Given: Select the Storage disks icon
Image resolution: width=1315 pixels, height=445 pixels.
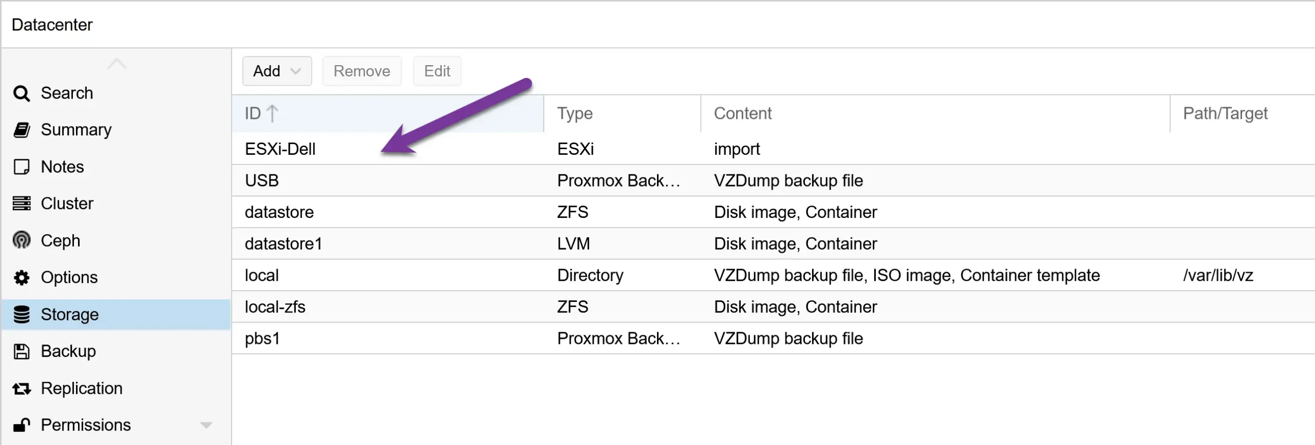Looking at the screenshot, I should point(21,314).
